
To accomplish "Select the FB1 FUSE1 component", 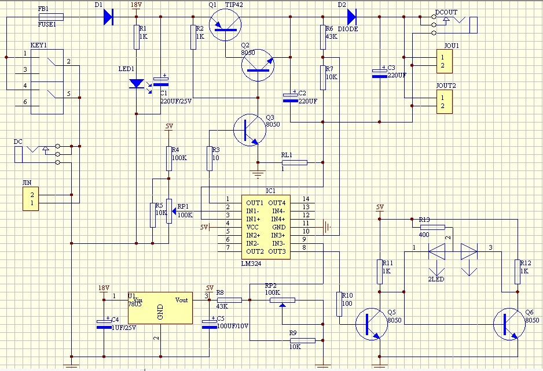I will pos(52,17).
